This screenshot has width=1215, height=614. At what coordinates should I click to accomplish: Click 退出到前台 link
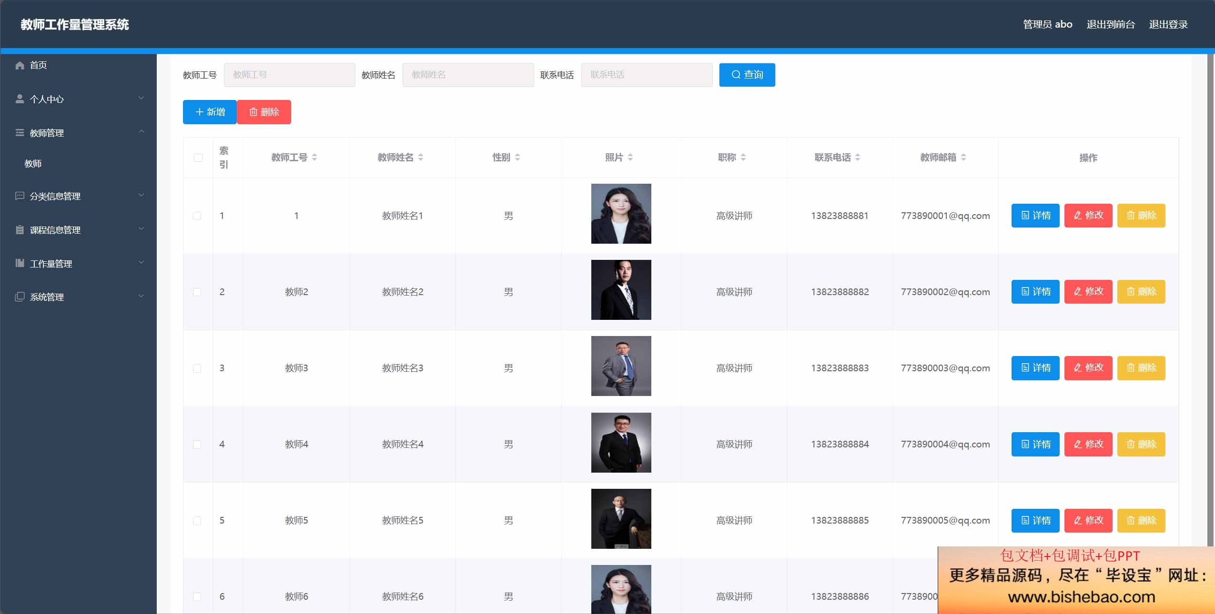pos(1111,24)
